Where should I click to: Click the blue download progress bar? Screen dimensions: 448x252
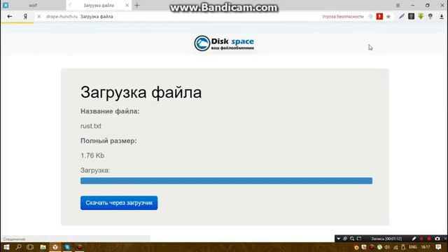pos(226,181)
